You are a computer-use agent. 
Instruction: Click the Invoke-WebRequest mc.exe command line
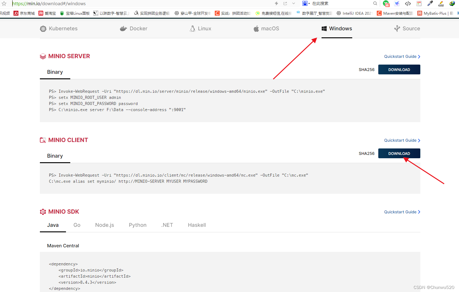pyautogui.click(x=179, y=175)
